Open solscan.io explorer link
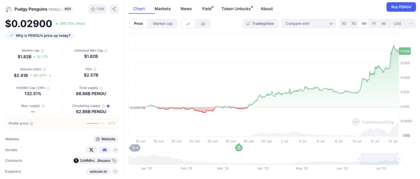Image resolution: width=420 pixels, height=179 pixels. point(98,171)
